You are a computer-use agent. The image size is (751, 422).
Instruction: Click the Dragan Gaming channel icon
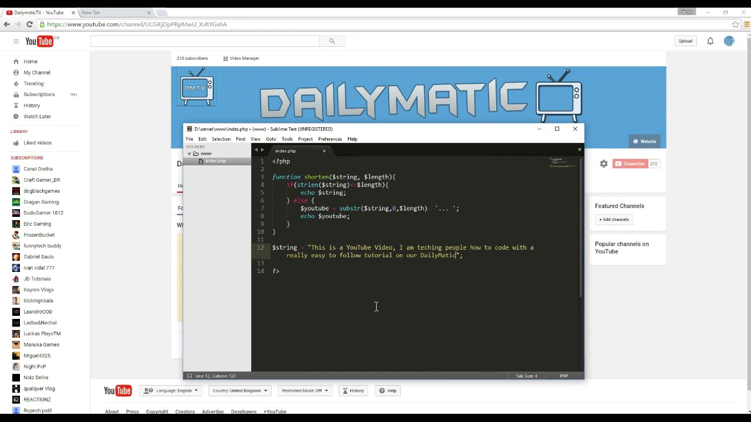(x=16, y=202)
